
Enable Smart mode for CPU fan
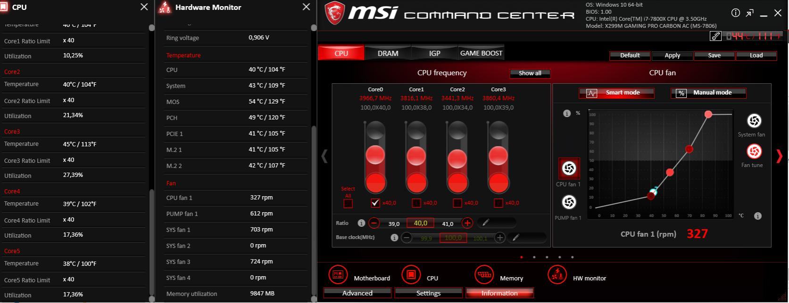coord(616,93)
